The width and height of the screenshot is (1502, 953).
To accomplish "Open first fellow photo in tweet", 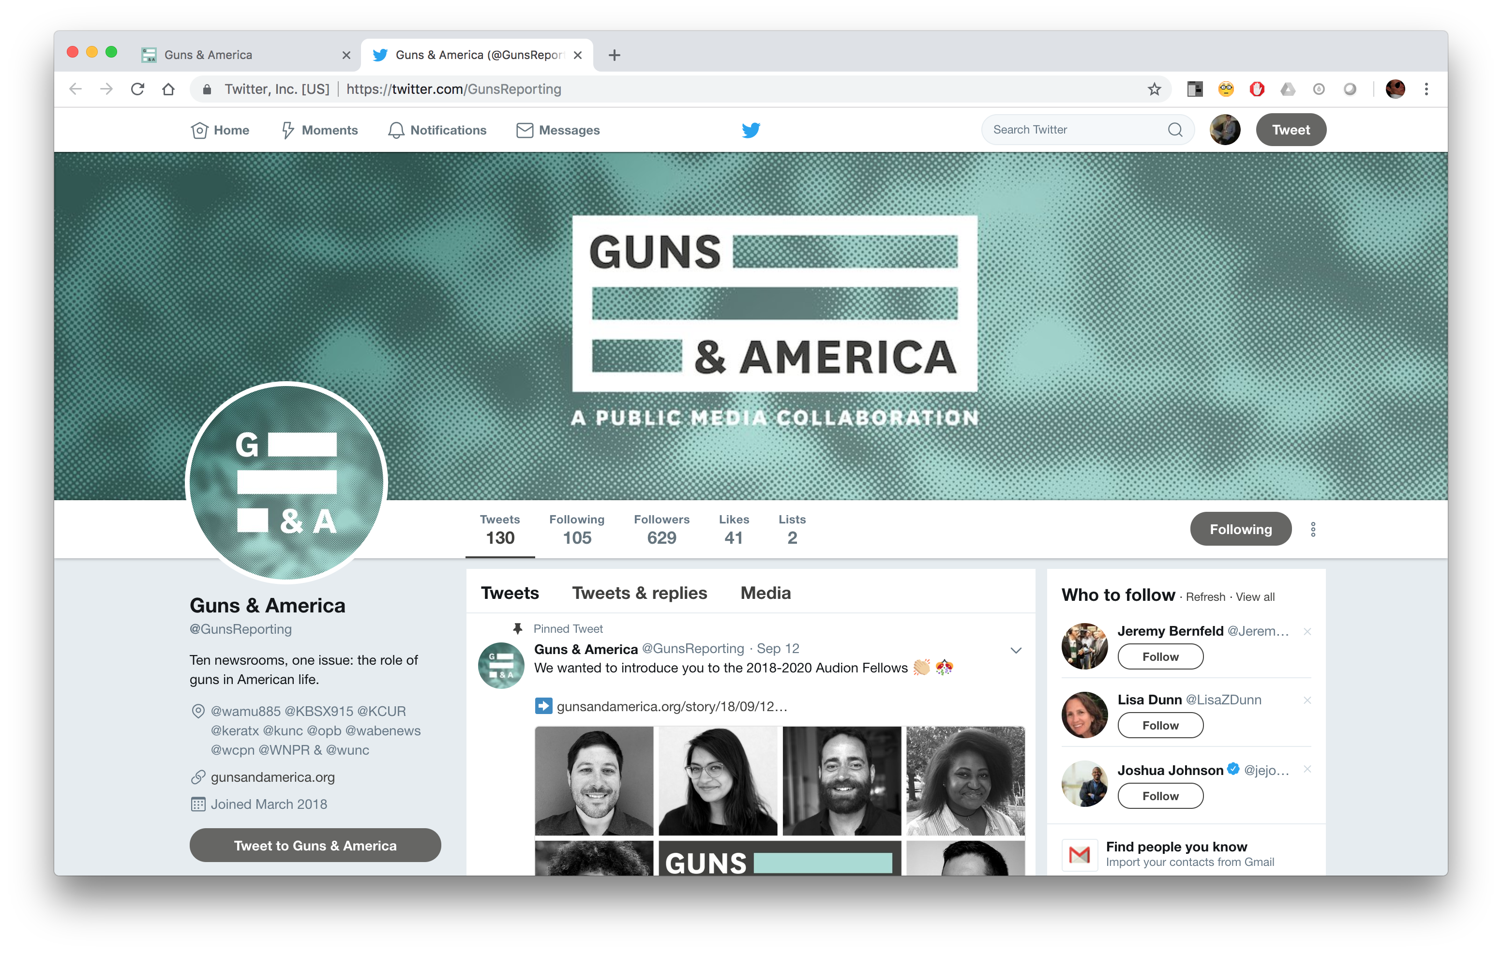I will [594, 780].
